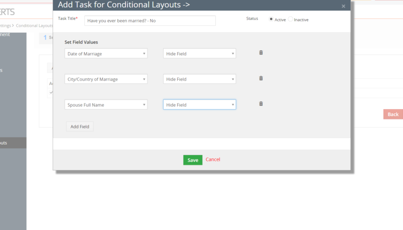Edit the Task Title input field

point(150,20)
